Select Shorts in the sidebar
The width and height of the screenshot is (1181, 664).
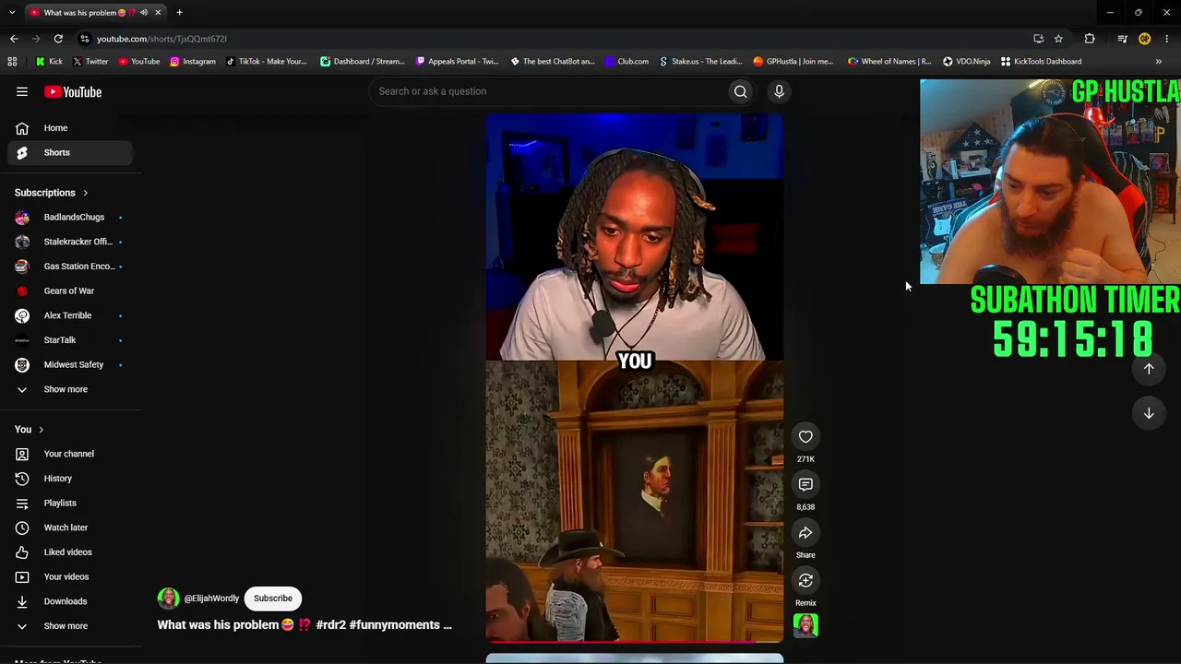70,153
